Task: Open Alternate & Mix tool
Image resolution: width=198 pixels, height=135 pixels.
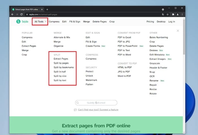Action: (62, 37)
